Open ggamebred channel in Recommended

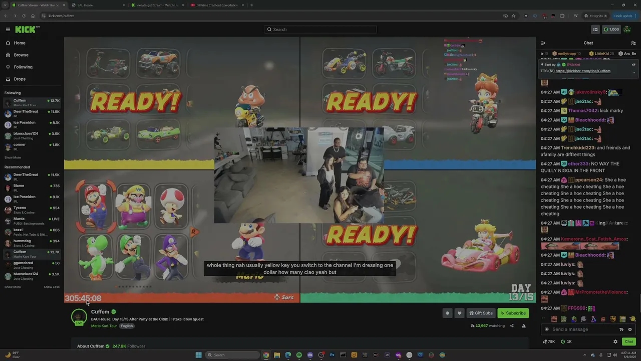(x=32, y=265)
